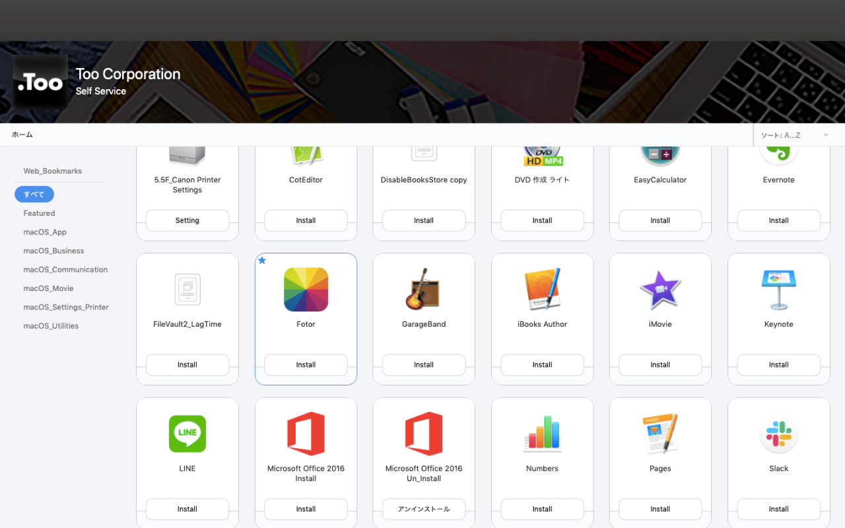Click the GarageBand guitar icon

coord(424,290)
